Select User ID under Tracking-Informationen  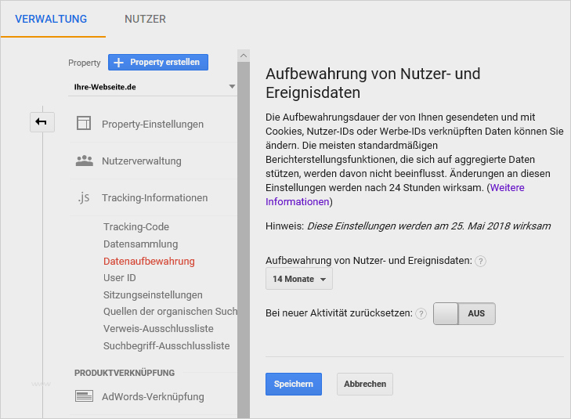pos(120,278)
